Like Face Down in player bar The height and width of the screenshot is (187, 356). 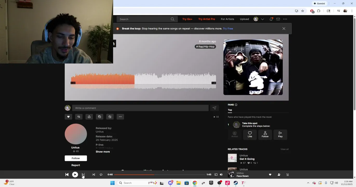pos(270,175)
